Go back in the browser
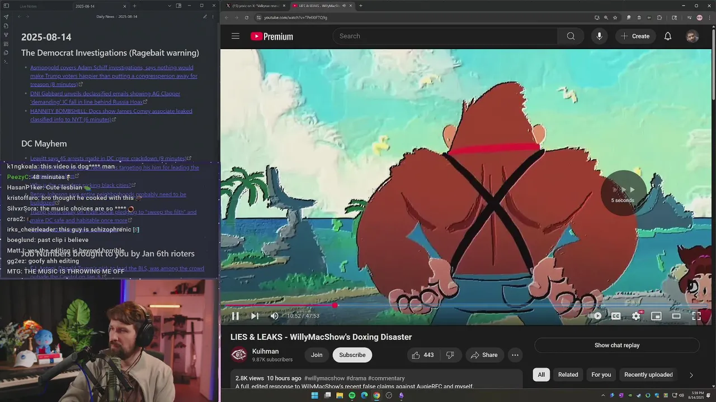 click(x=227, y=17)
